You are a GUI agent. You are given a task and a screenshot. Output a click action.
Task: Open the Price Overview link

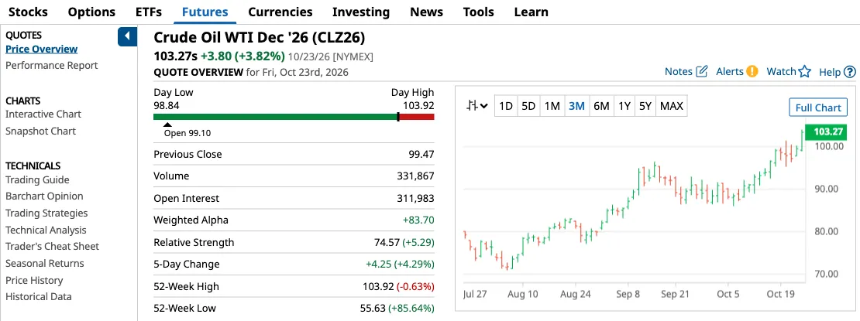pos(42,49)
